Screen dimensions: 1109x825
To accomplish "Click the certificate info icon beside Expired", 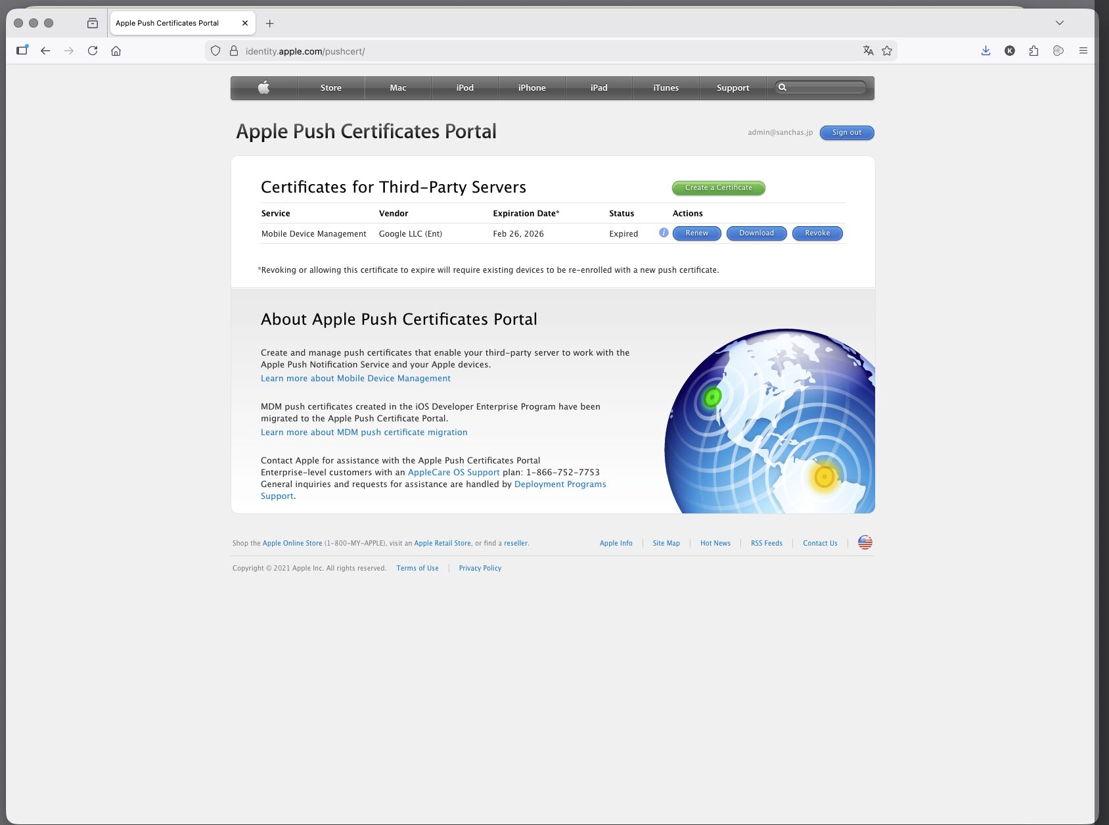I will tap(664, 233).
